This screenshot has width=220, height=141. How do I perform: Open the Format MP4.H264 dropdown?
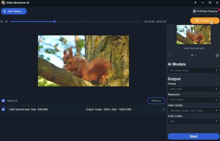coord(194,89)
